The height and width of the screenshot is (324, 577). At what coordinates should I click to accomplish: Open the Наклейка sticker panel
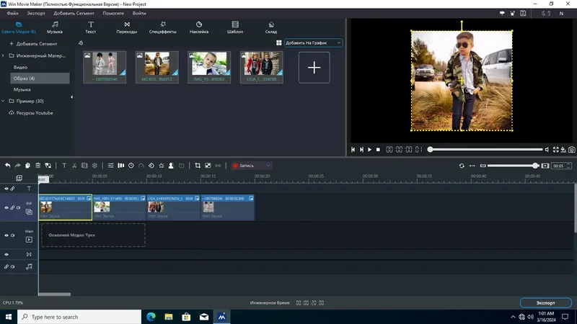pyautogui.click(x=199, y=27)
